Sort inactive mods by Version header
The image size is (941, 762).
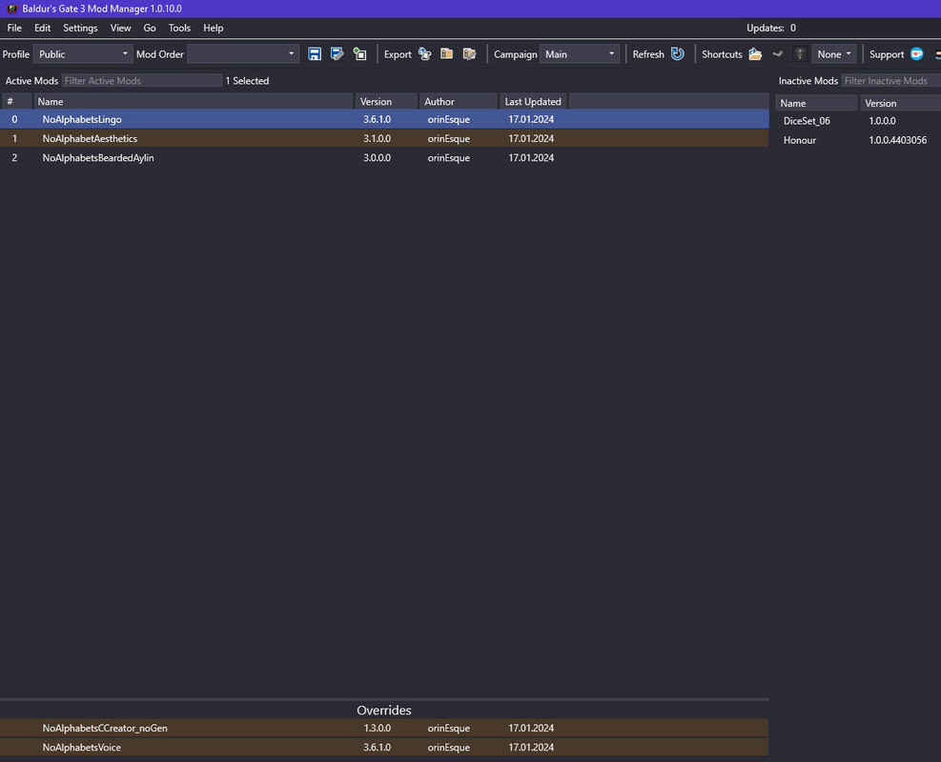[x=900, y=103]
